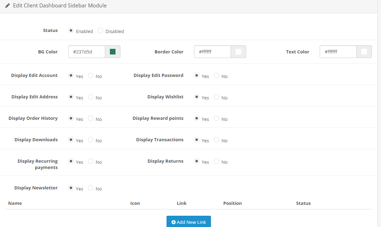The width and height of the screenshot is (381, 227).
Task: Set Display Downloads to No
Action: 91,140
